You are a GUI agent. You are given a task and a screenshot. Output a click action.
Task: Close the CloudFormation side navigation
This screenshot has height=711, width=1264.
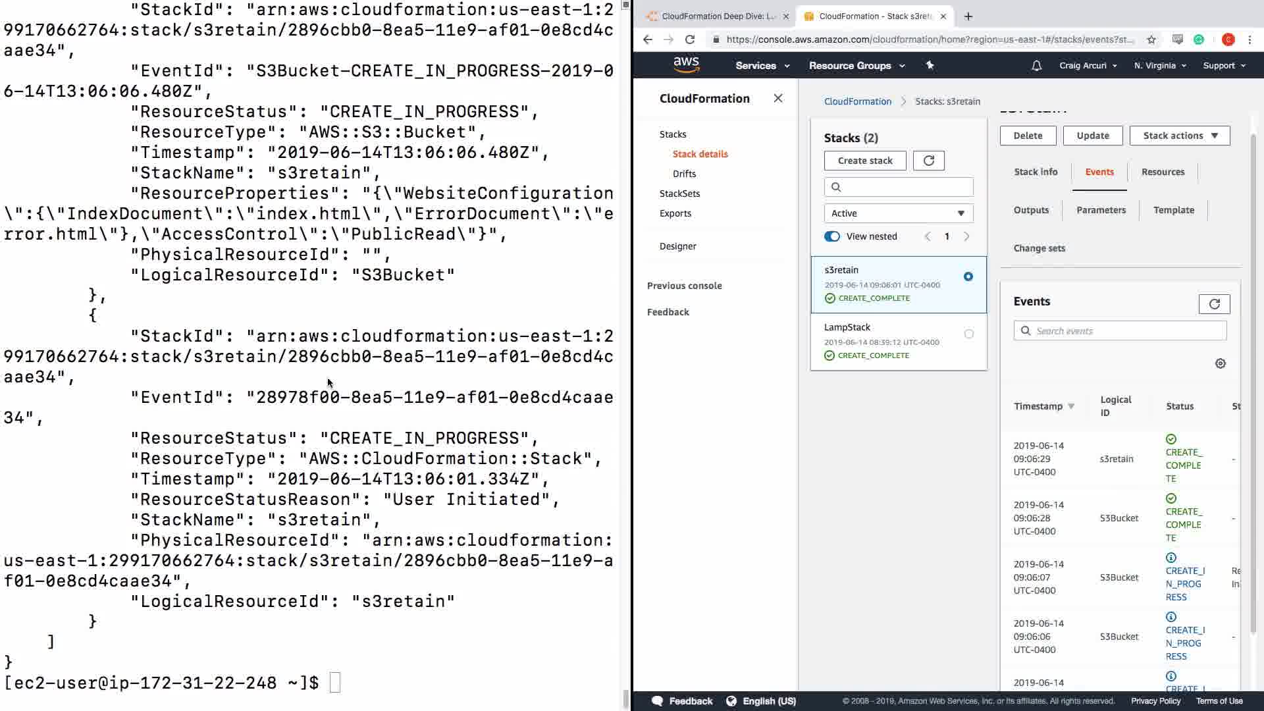[777, 98]
